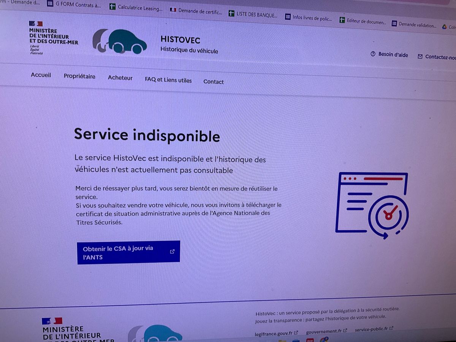Click the 'Merci de réessayer plus tard' paragraph
Image resolution: width=456 pixels, height=342 pixels.
(x=178, y=205)
